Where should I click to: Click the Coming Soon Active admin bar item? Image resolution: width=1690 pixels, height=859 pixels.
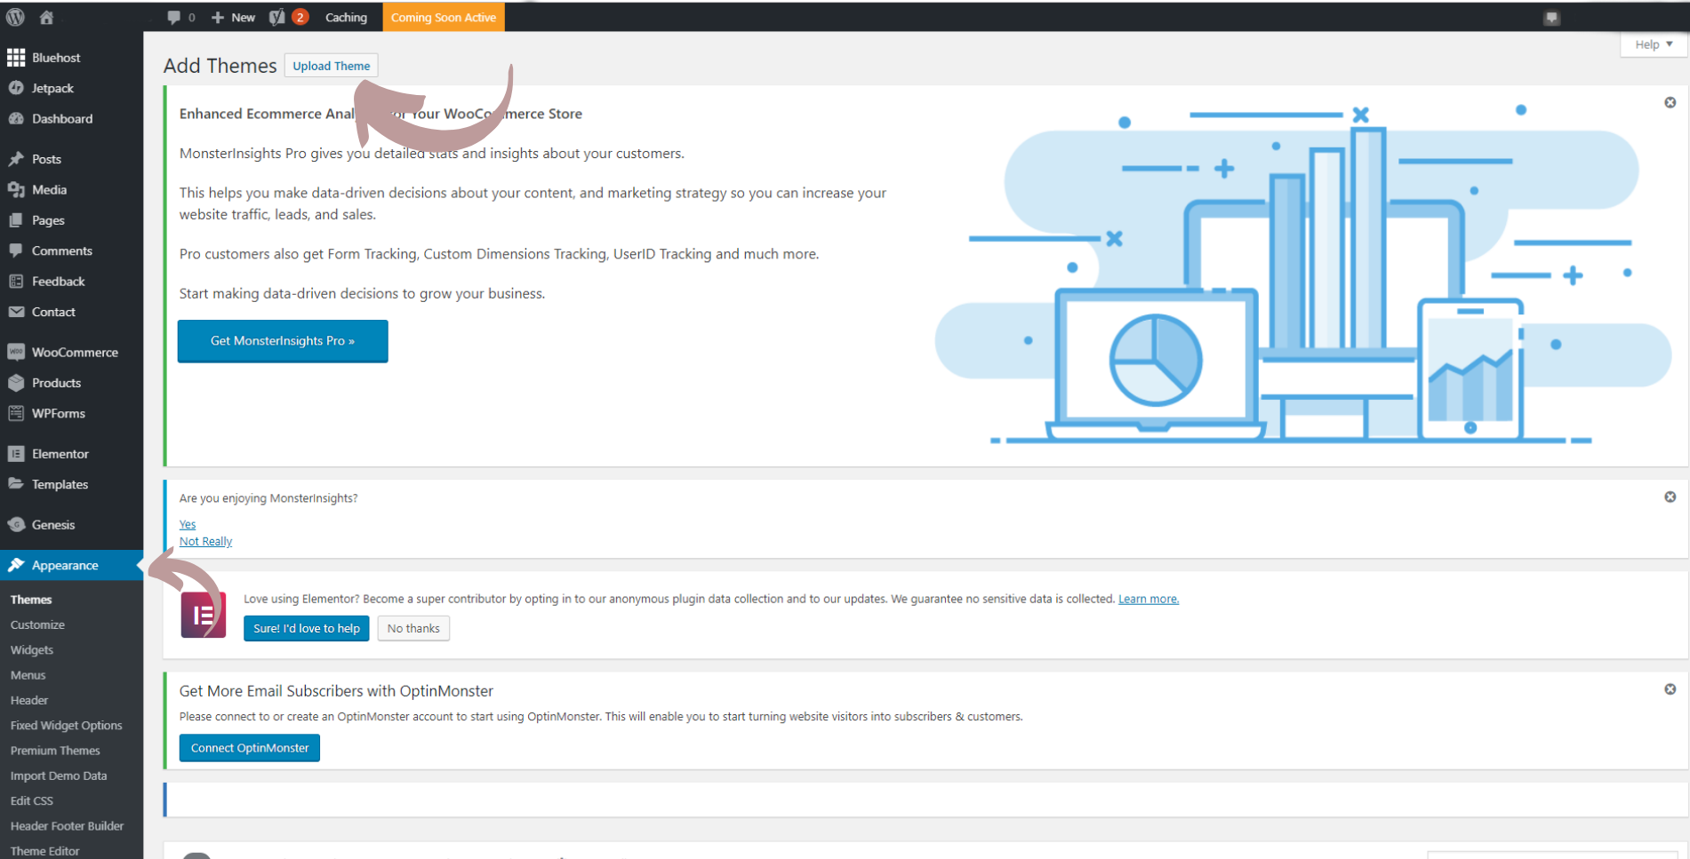tap(444, 17)
